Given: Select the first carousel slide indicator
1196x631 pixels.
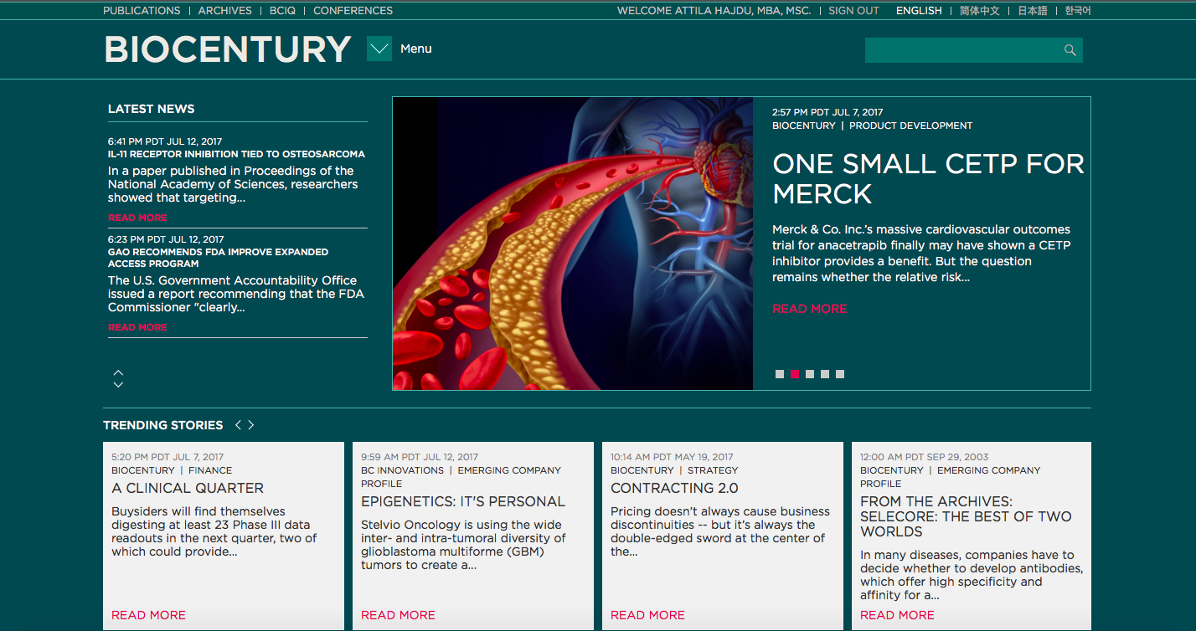Looking at the screenshot, I should coord(780,374).
